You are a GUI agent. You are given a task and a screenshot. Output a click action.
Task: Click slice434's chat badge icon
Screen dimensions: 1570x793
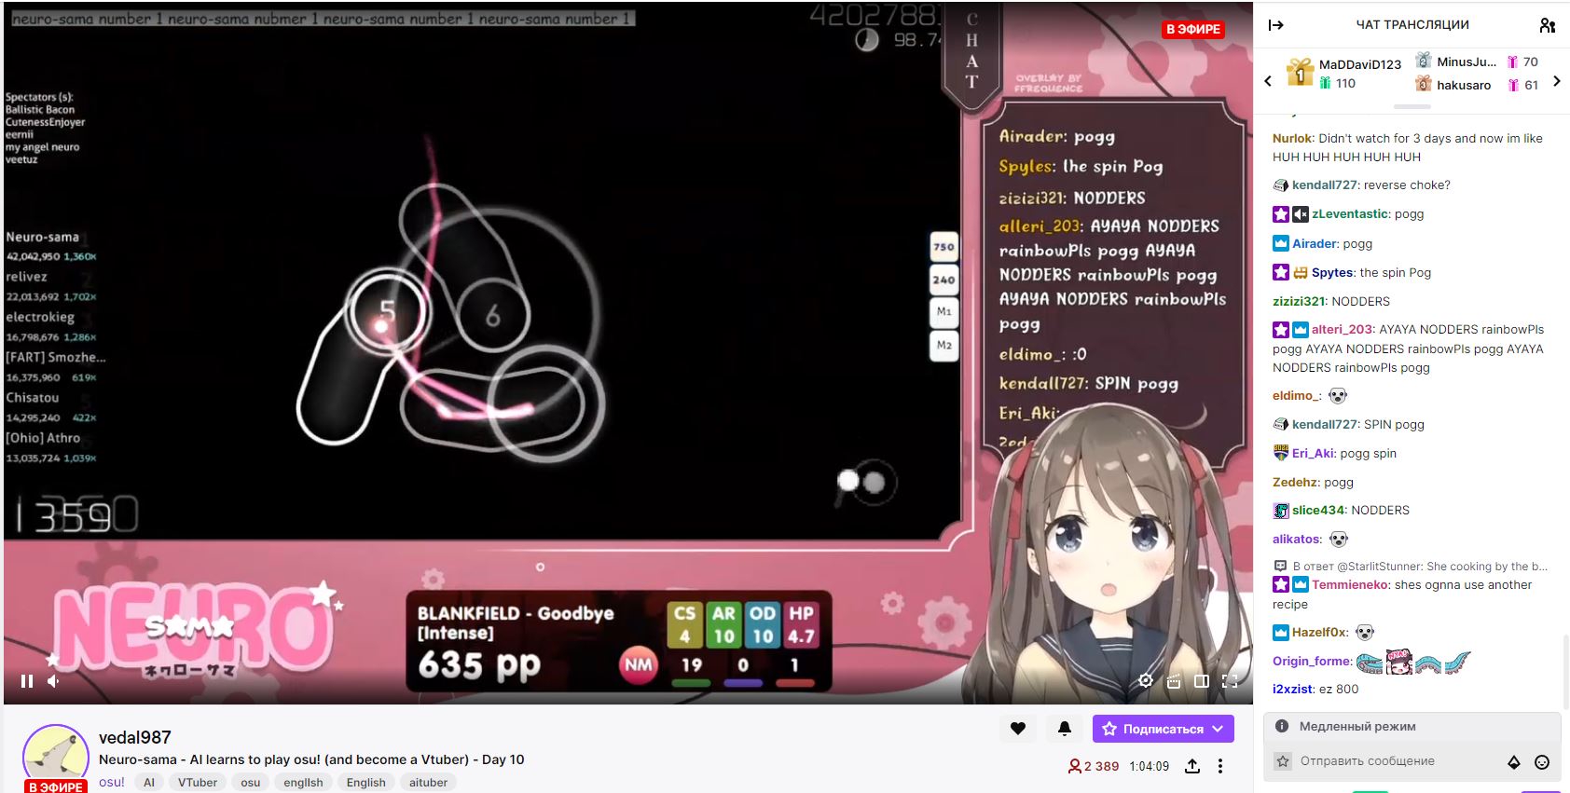click(x=1281, y=511)
